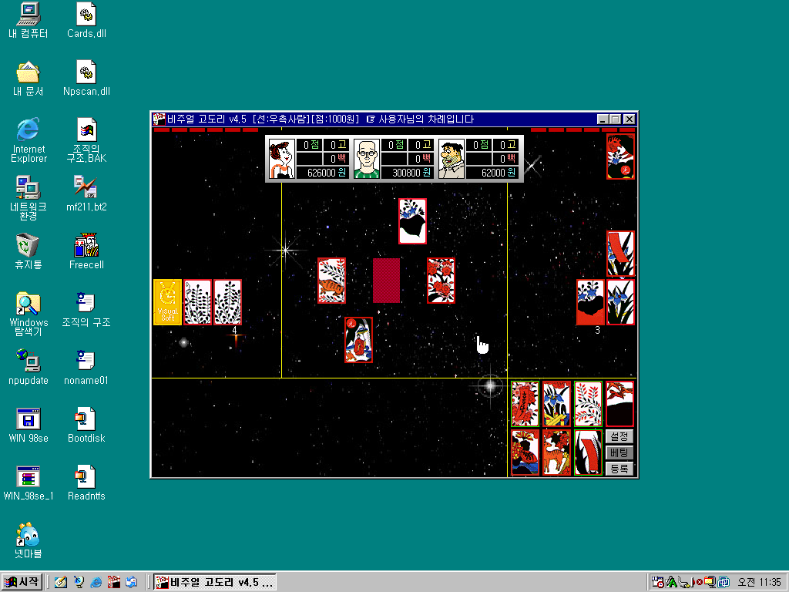Image resolution: width=789 pixels, height=592 pixels.
Task: Select 조직의 구조.BAK file icon
Action: (x=86, y=140)
